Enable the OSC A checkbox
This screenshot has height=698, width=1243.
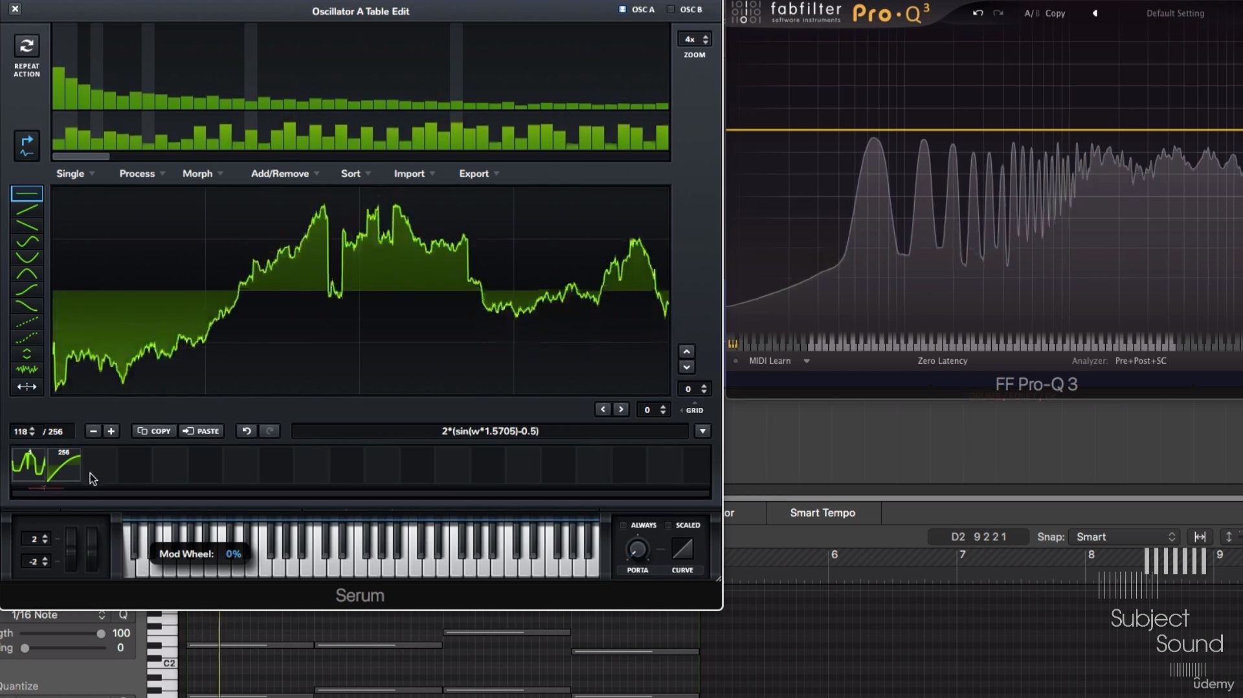coord(622,9)
